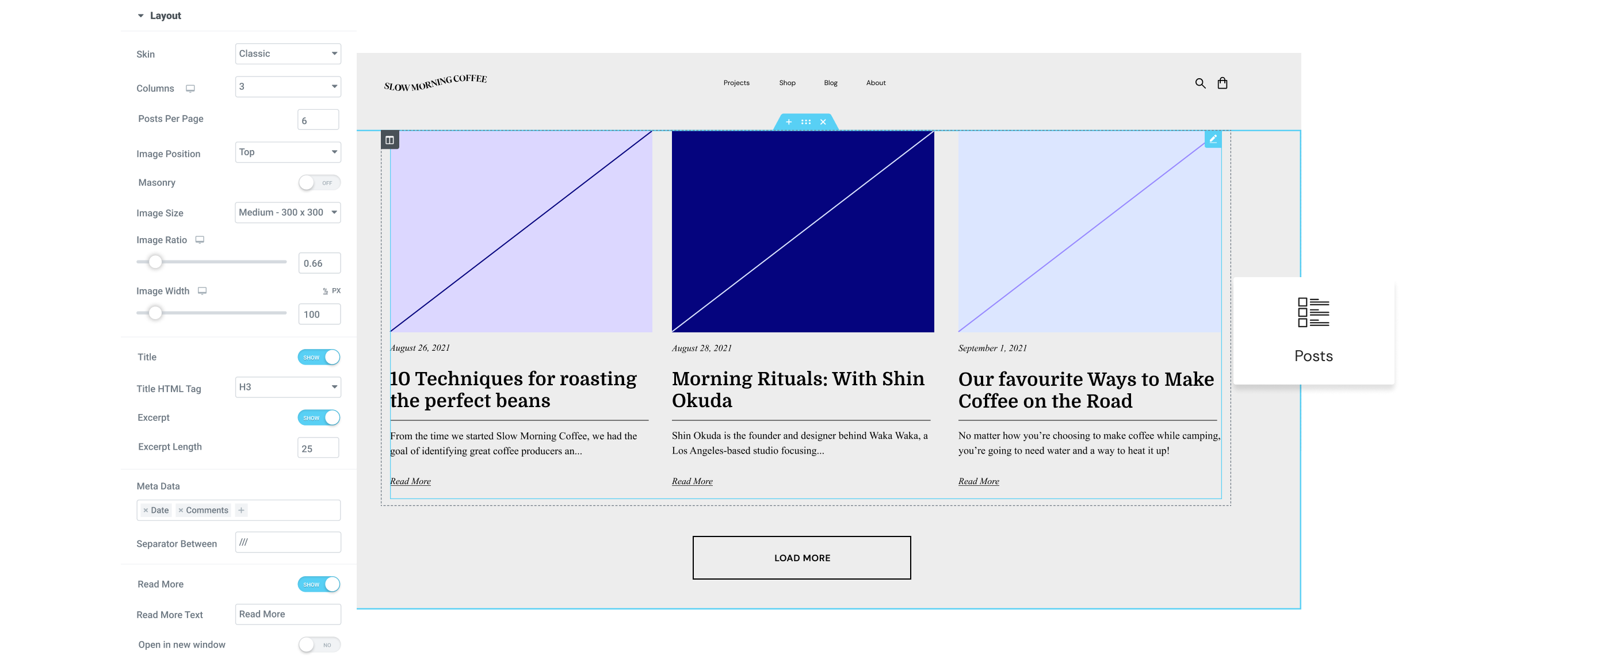This screenshot has width=1612, height=667.
Task: Click the edit pencil icon on the Posts widget
Action: click(1213, 139)
